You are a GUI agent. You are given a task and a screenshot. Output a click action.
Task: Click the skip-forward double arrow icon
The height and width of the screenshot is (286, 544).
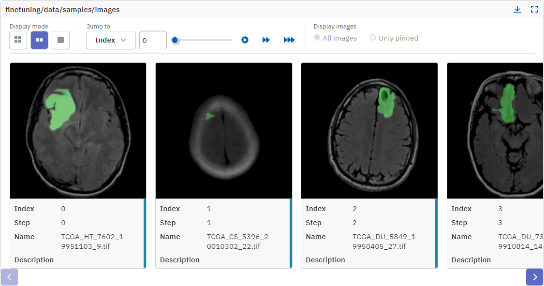pos(266,40)
